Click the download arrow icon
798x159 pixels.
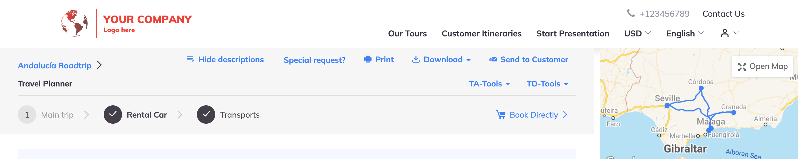point(416,59)
